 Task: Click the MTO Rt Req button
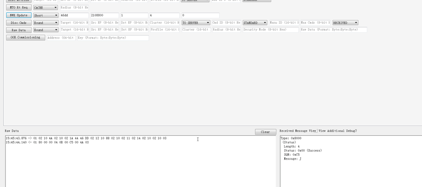pos(19,8)
